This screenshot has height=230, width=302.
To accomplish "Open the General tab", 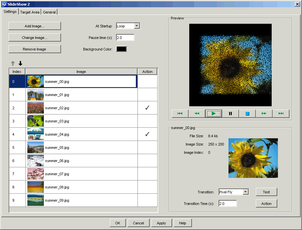I will point(49,12).
